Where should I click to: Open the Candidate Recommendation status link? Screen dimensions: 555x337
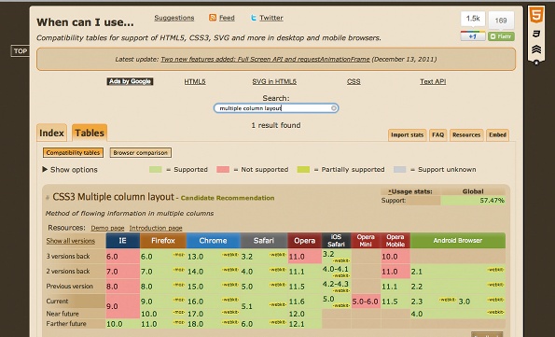[x=228, y=198]
